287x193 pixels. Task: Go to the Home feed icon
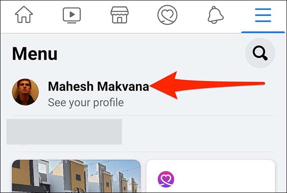point(24,15)
